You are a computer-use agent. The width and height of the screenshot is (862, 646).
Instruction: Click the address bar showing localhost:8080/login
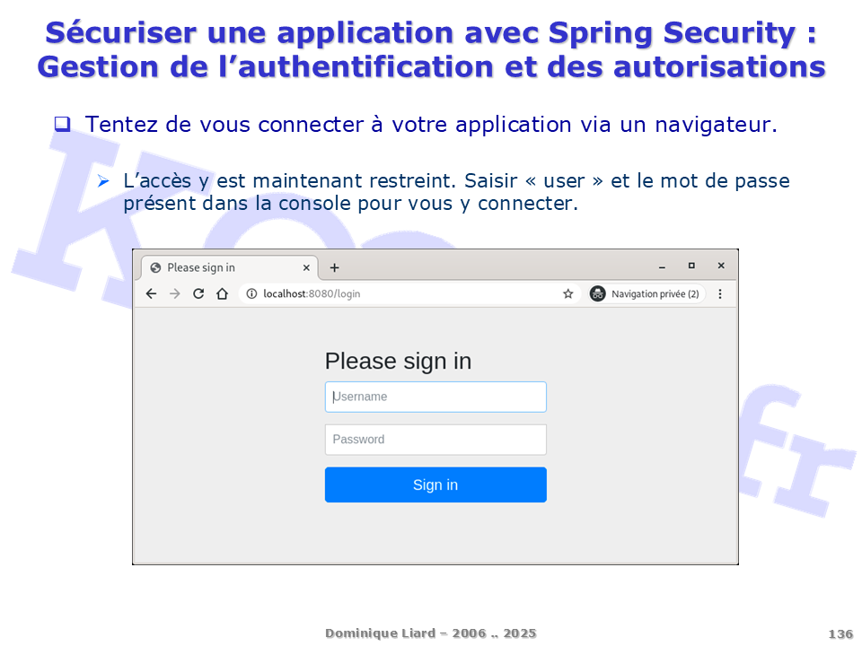click(404, 293)
